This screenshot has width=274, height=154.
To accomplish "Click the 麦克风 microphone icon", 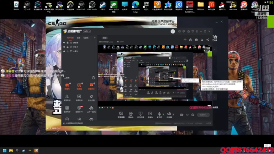I will pyautogui.click(x=159, y=114).
